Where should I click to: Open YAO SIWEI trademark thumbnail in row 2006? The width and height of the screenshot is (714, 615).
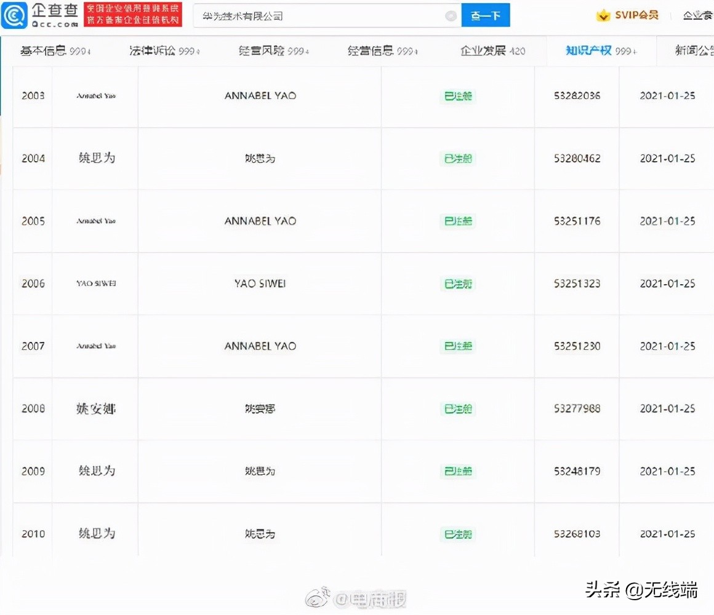click(96, 283)
